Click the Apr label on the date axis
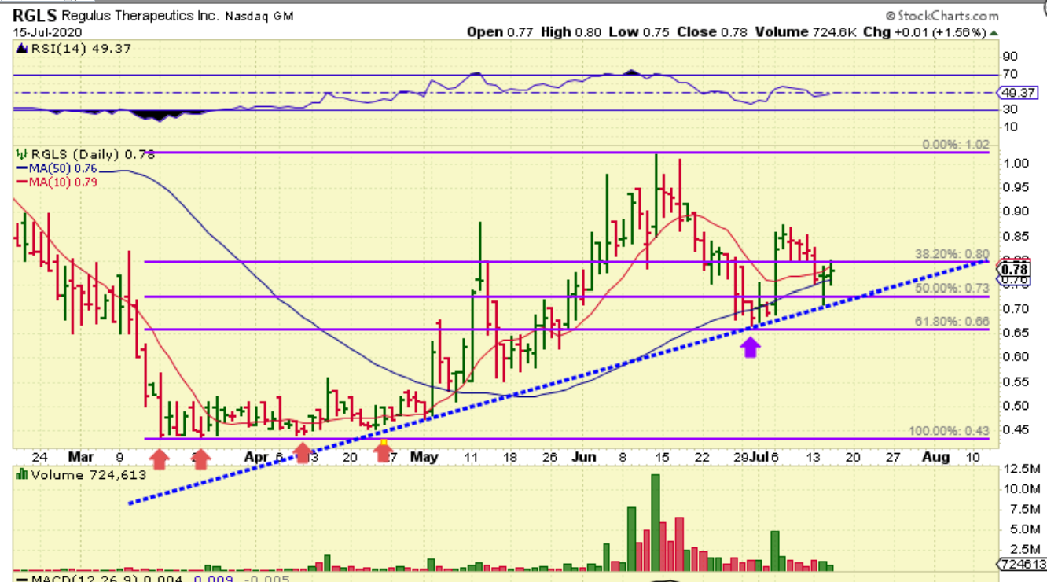 [255, 456]
